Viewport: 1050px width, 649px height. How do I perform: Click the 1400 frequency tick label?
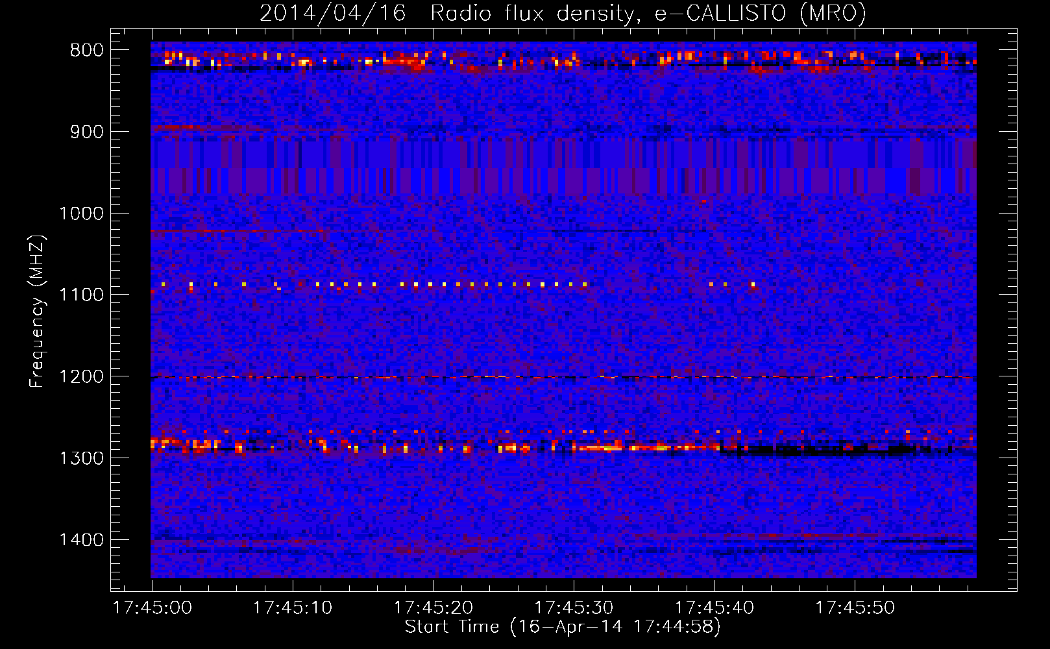click(81, 539)
